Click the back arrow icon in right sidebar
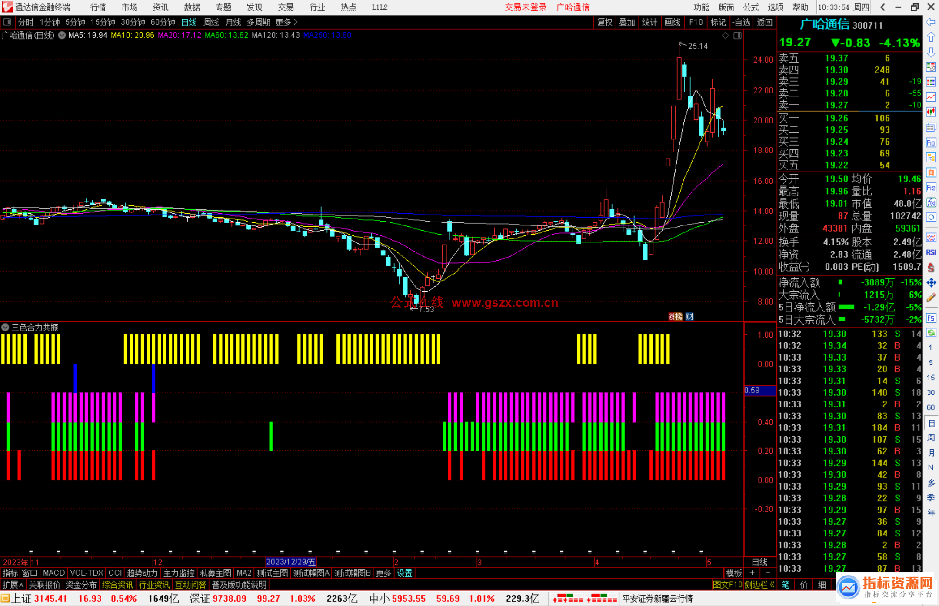 coord(931,22)
